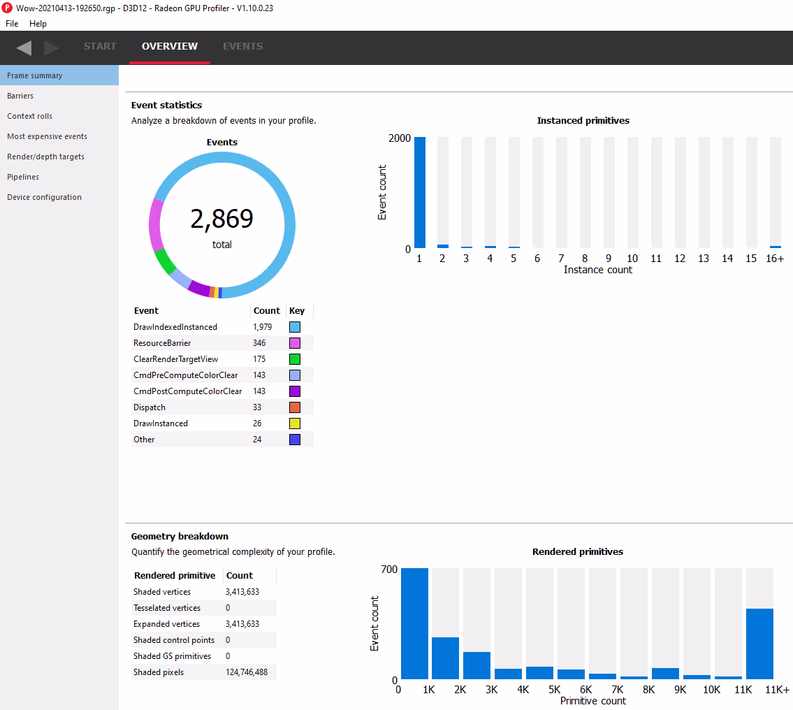Click the forward navigation arrow

[x=51, y=48]
